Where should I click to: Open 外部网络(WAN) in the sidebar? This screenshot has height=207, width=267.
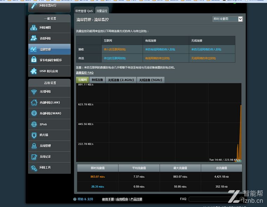[x=50, y=113]
